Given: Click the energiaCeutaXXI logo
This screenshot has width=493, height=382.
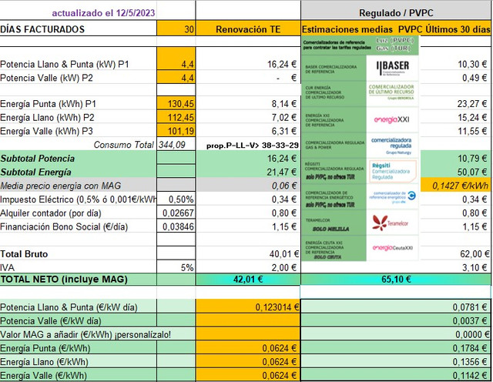Looking at the screenshot, I should click(x=392, y=248).
